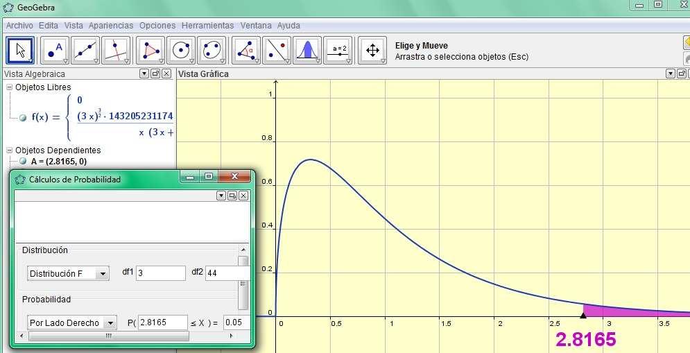Image resolution: width=690 pixels, height=353 pixels.
Task: Click scroll-left arrow in Cálculos window
Action: coord(21,336)
